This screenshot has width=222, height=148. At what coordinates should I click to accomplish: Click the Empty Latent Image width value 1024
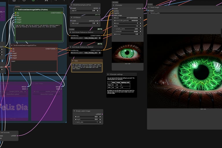pos(96,117)
